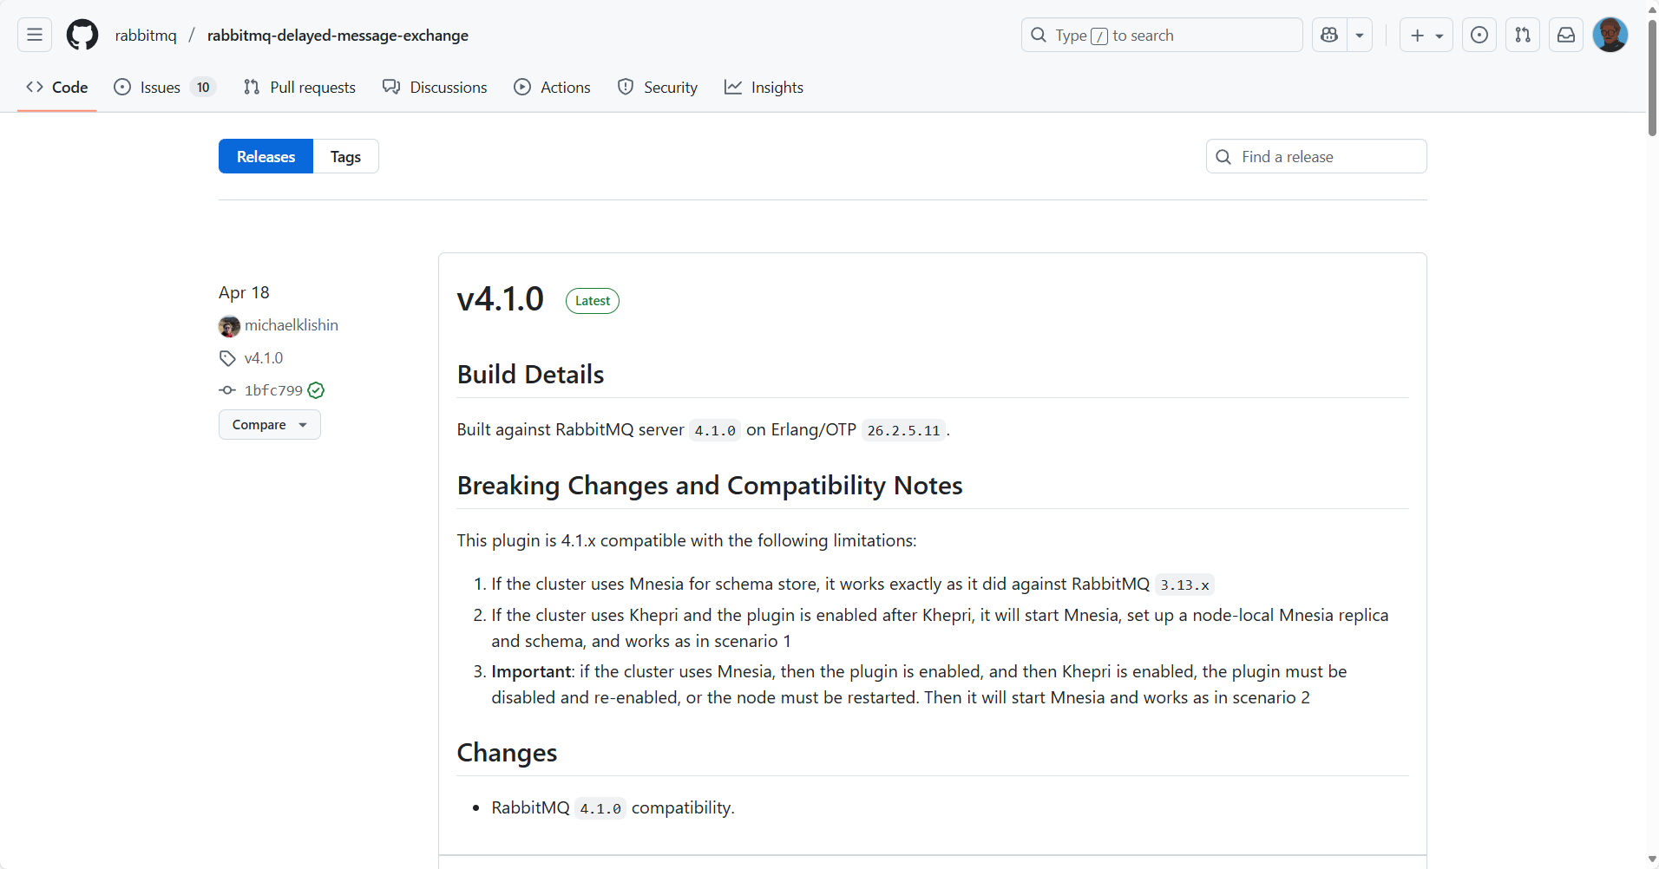This screenshot has width=1659, height=869.
Task: Open the notifications inbox icon
Action: pos(1565,35)
